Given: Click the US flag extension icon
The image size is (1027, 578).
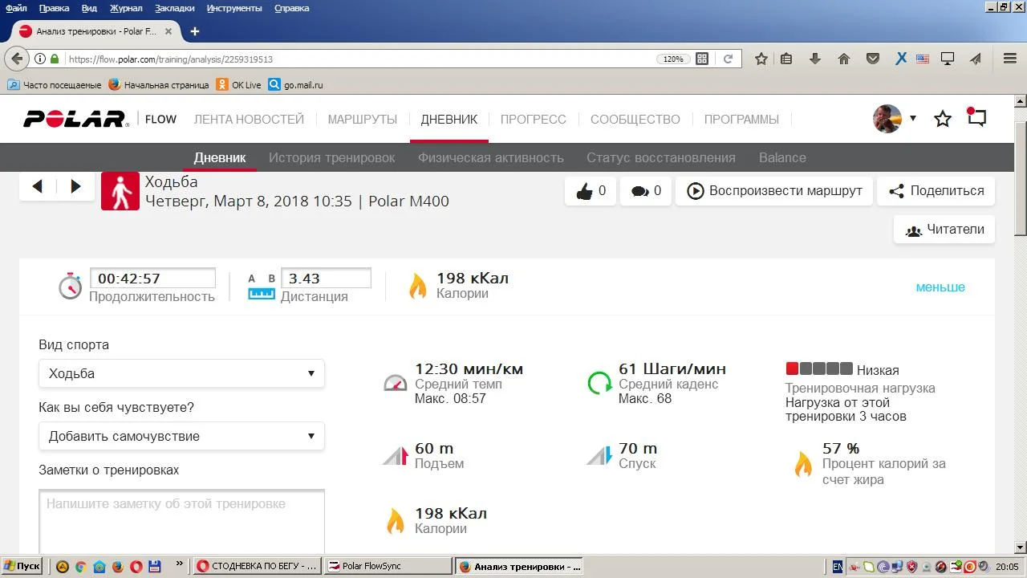Looking at the screenshot, I should click(x=923, y=59).
